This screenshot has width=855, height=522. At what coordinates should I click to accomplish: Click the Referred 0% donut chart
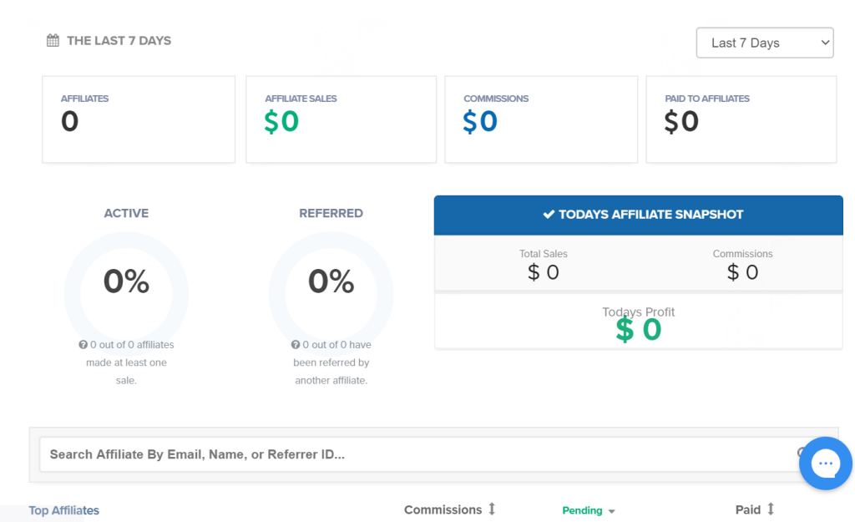click(331, 282)
